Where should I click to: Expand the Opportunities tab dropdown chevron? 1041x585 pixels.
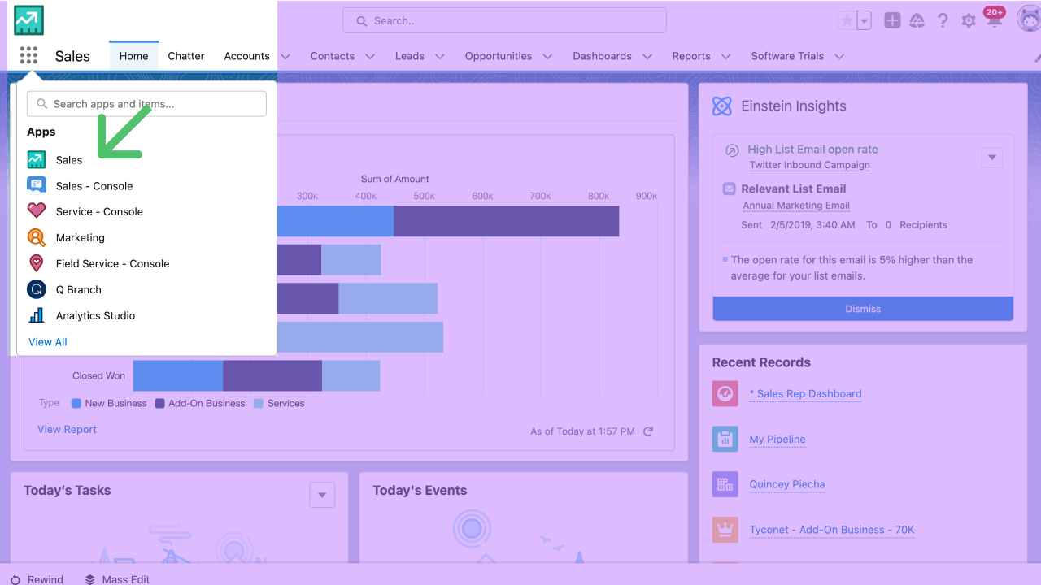tap(547, 56)
